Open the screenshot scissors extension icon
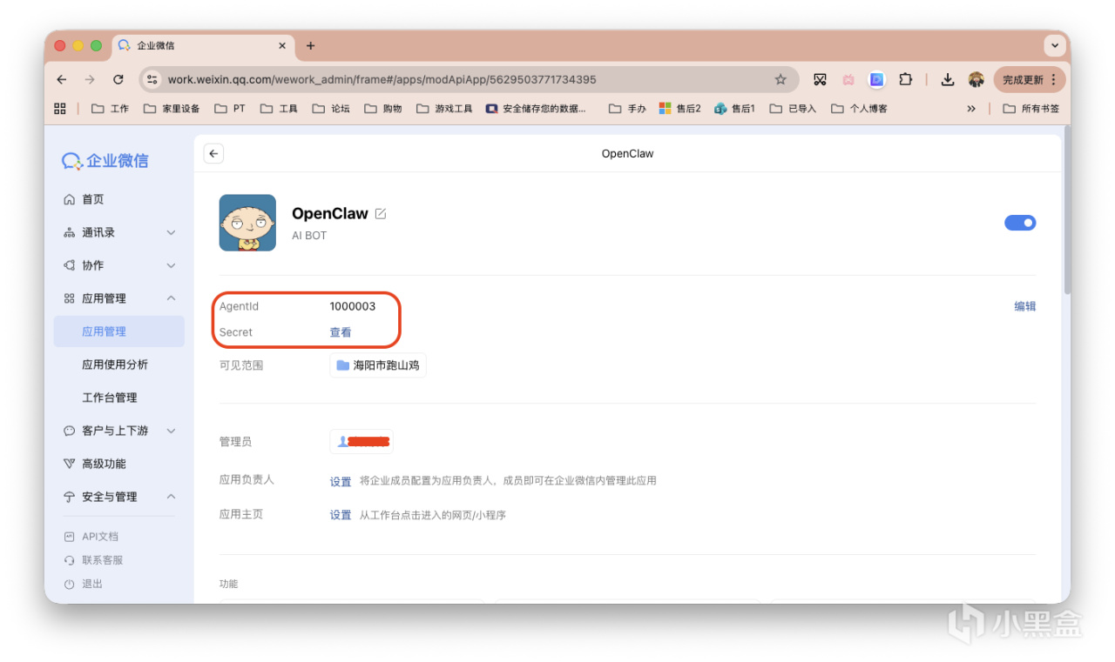The height and width of the screenshot is (662, 1115). click(x=820, y=79)
